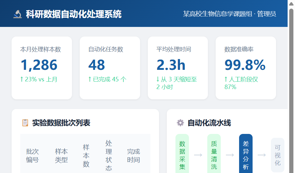Select the 数据准确率 label

pos(239,49)
